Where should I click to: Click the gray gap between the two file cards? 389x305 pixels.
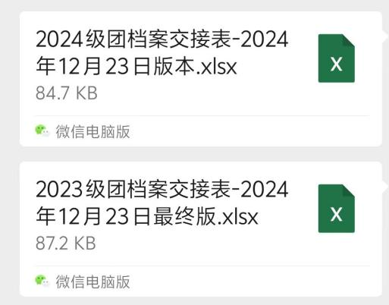tap(201, 154)
